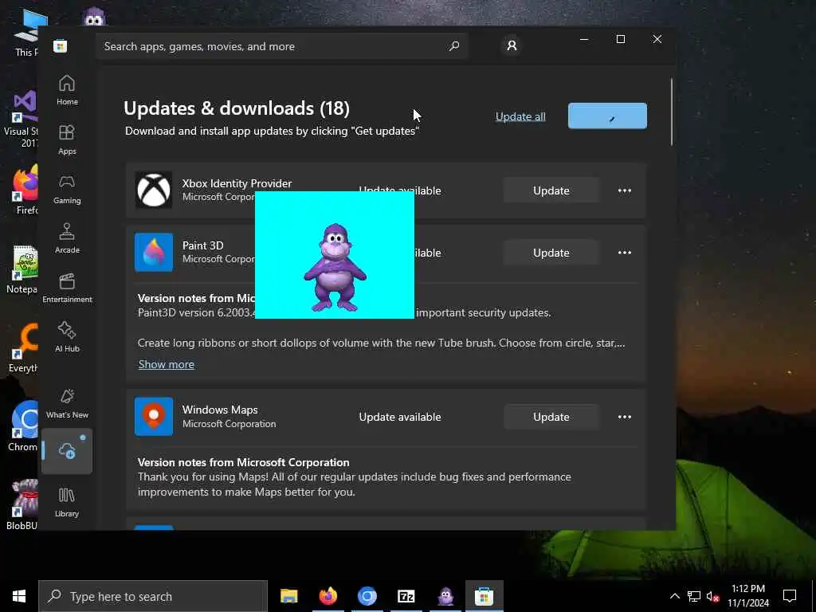This screenshot has width=816, height=612.
Task: Select the Downloads cloud icon in sidebar
Action: [x=67, y=451]
